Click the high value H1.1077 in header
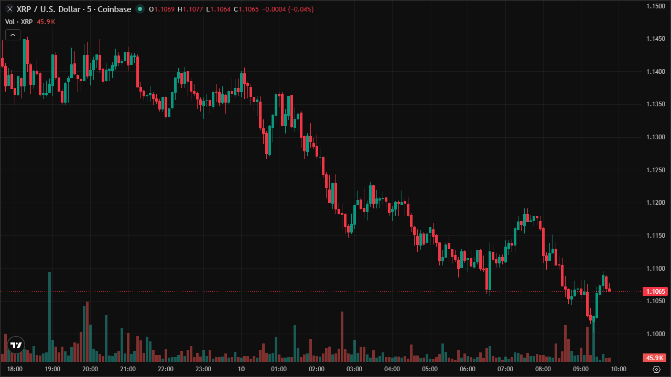The image size is (671, 377). point(190,9)
